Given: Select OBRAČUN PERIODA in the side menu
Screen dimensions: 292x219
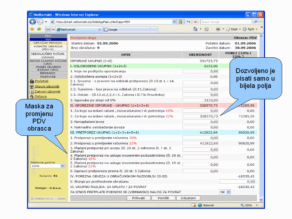Looking at the screenshot, I should (48, 43).
